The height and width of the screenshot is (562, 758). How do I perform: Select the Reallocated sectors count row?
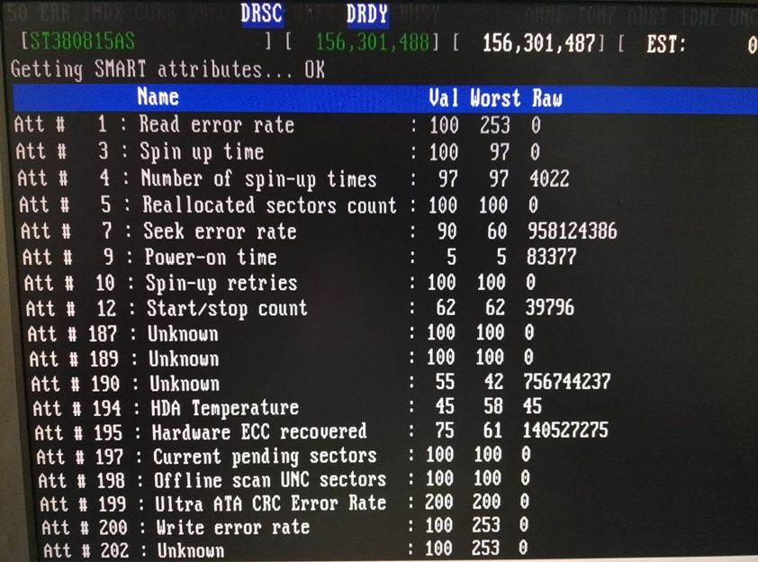coord(278,204)
